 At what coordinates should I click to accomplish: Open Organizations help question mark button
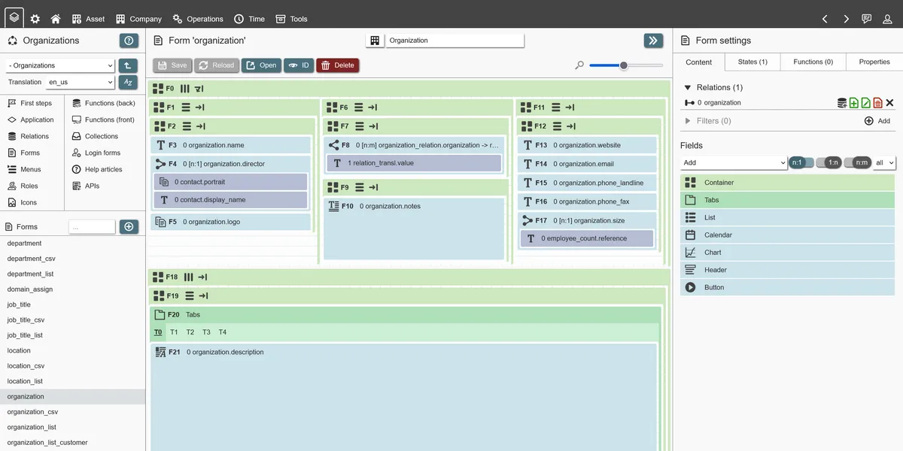tap(129, 41)
